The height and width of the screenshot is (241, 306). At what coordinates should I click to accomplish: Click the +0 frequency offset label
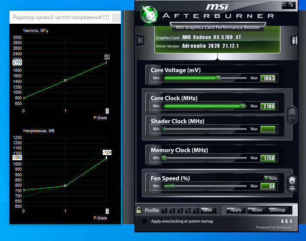[107, 57]
